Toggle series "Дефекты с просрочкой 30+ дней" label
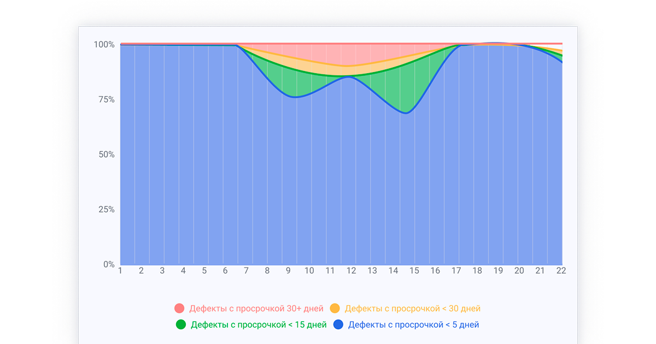 coord(256,309)
